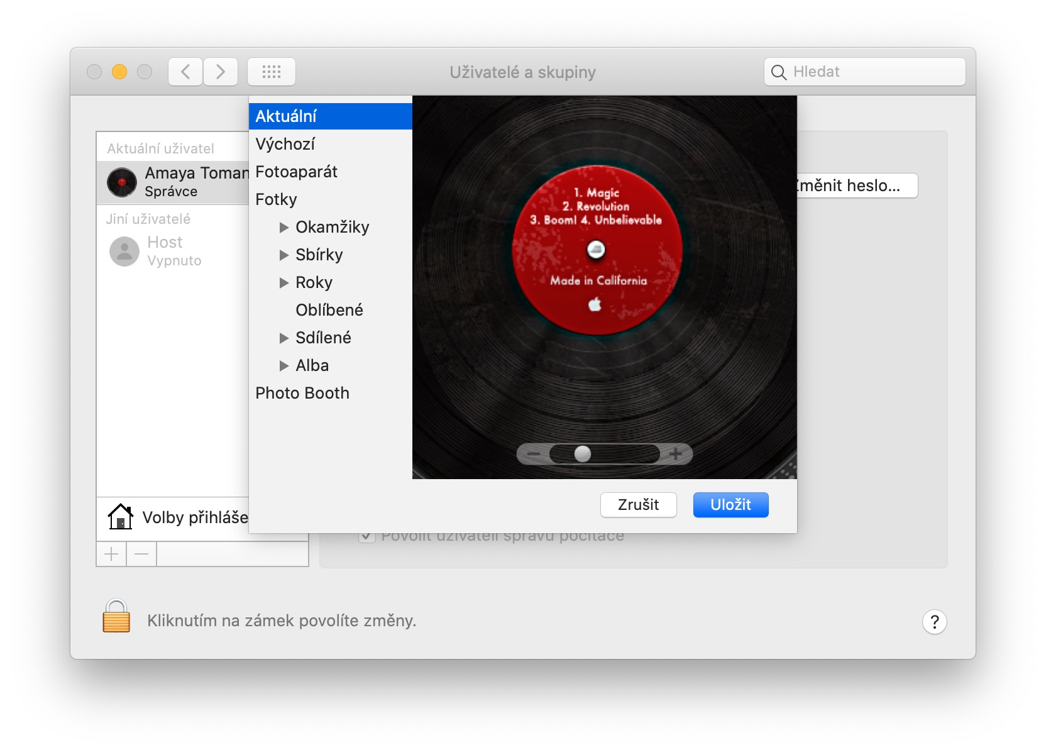Remove user with the minus button
This screenshot has width=1046, height=752.
pyautogui.click(x=141, y=554)
